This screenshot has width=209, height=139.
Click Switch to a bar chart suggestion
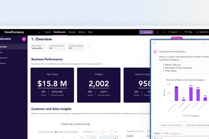tap(171, 125)
